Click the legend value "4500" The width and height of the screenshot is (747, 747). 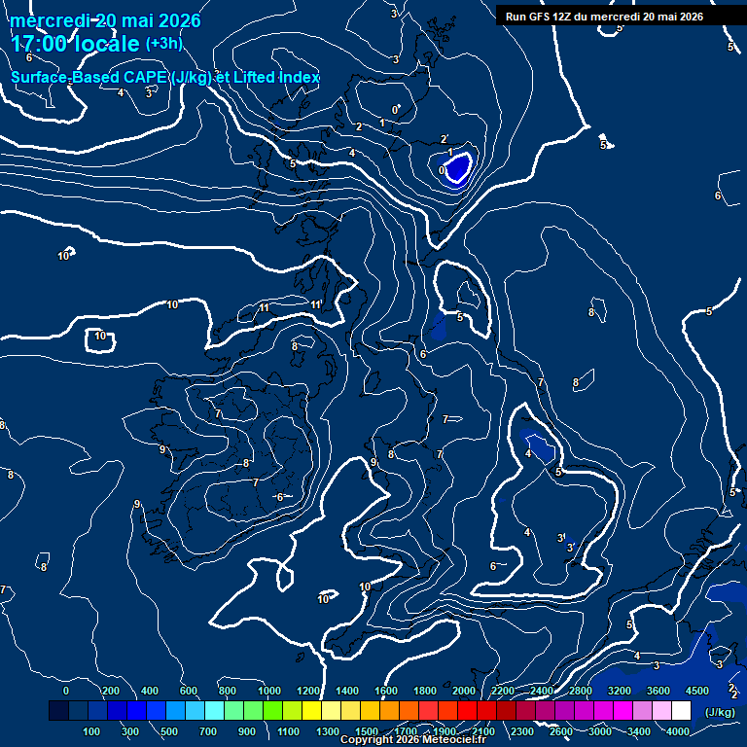[x=697, y=691]
